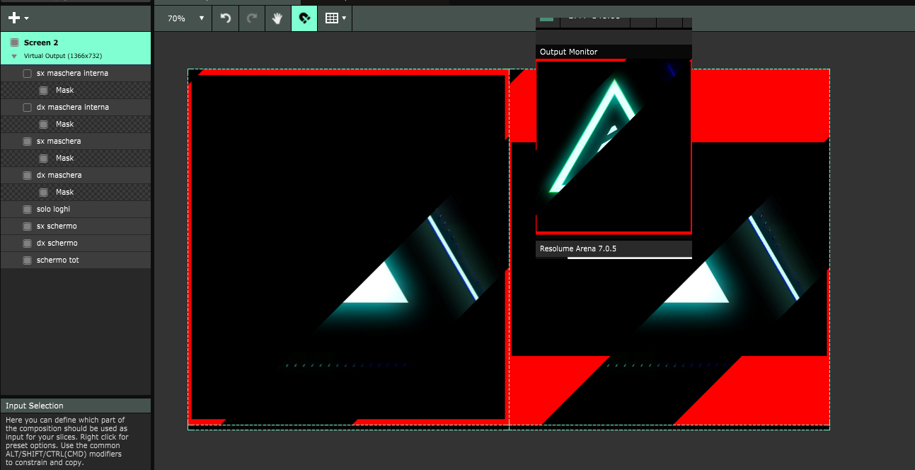This screenshot has width=915, height=470.
Task: Enable the dx maschera interna checkbox
Action: [x=28, y=108]
